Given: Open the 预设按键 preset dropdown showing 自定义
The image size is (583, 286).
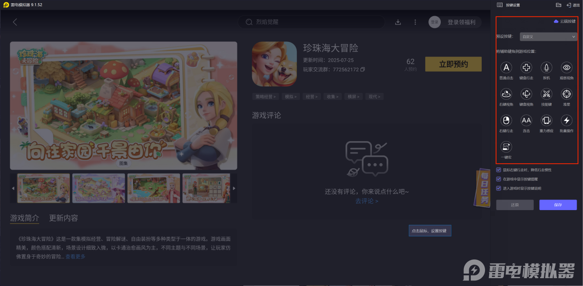Looking at the screenshot, I should pyautogui.click(x=548, y=36).
